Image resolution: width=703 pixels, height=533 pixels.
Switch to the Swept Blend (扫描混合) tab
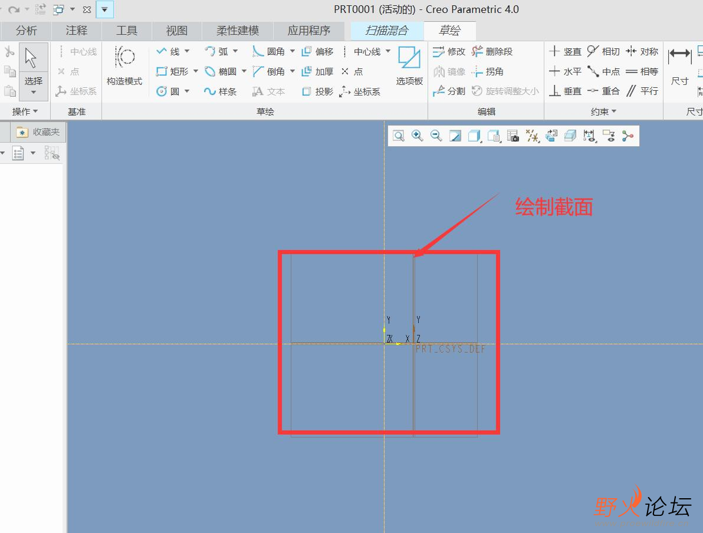387,31
